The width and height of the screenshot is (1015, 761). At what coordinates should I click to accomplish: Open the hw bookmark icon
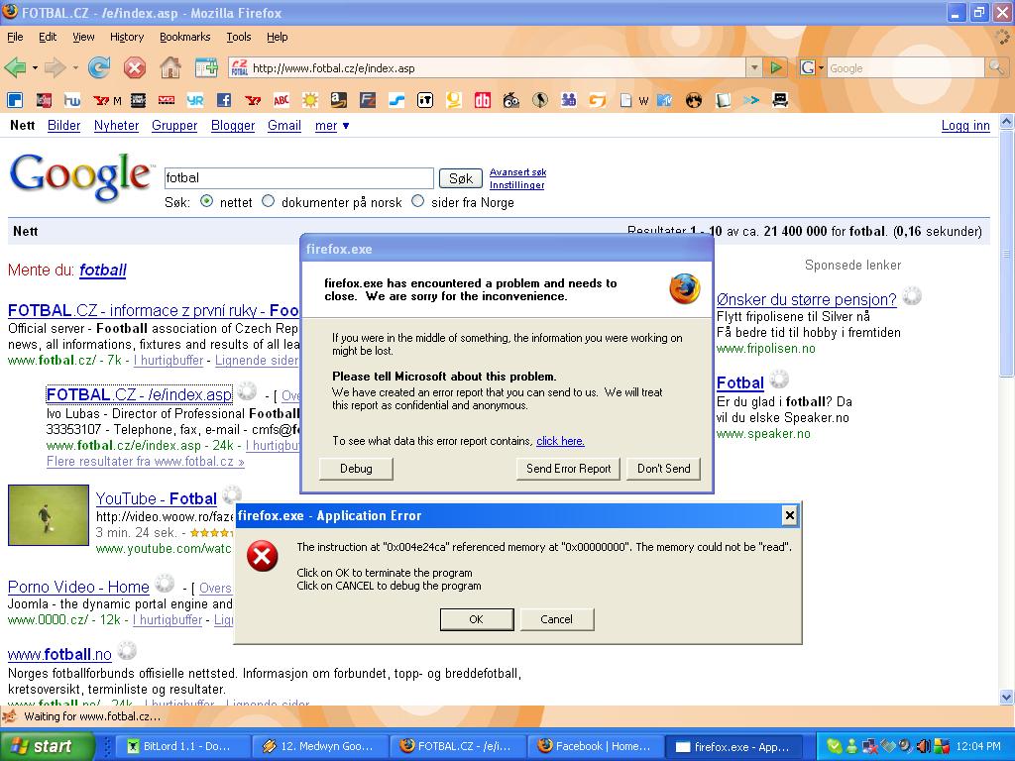click(71, 100)
